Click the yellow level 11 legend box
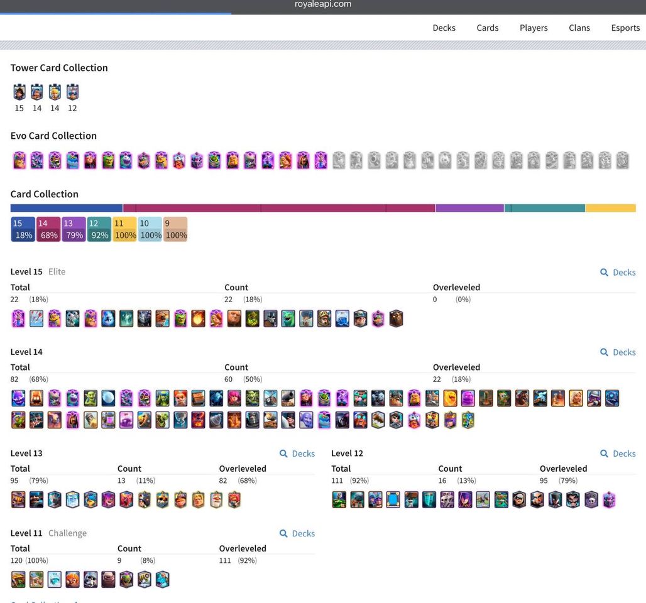Screen dimensions: 646x603 point(125,229)
